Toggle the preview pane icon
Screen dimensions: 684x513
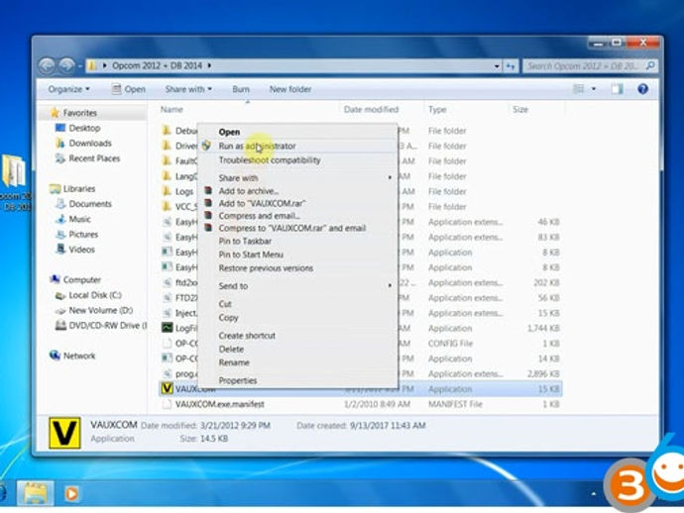click(x=617, y=89)
